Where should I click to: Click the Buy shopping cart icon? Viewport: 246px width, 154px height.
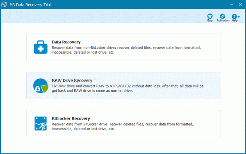(x=210, y=16)
